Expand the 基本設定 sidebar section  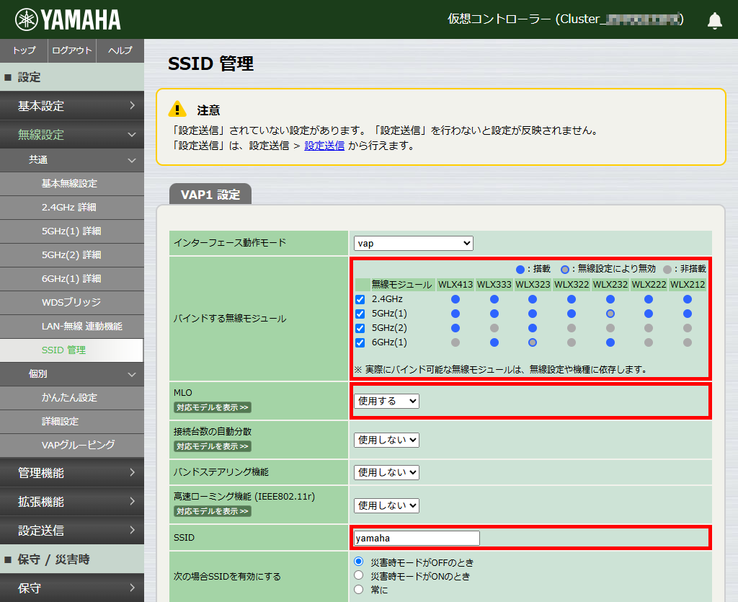tap(72, 106)
